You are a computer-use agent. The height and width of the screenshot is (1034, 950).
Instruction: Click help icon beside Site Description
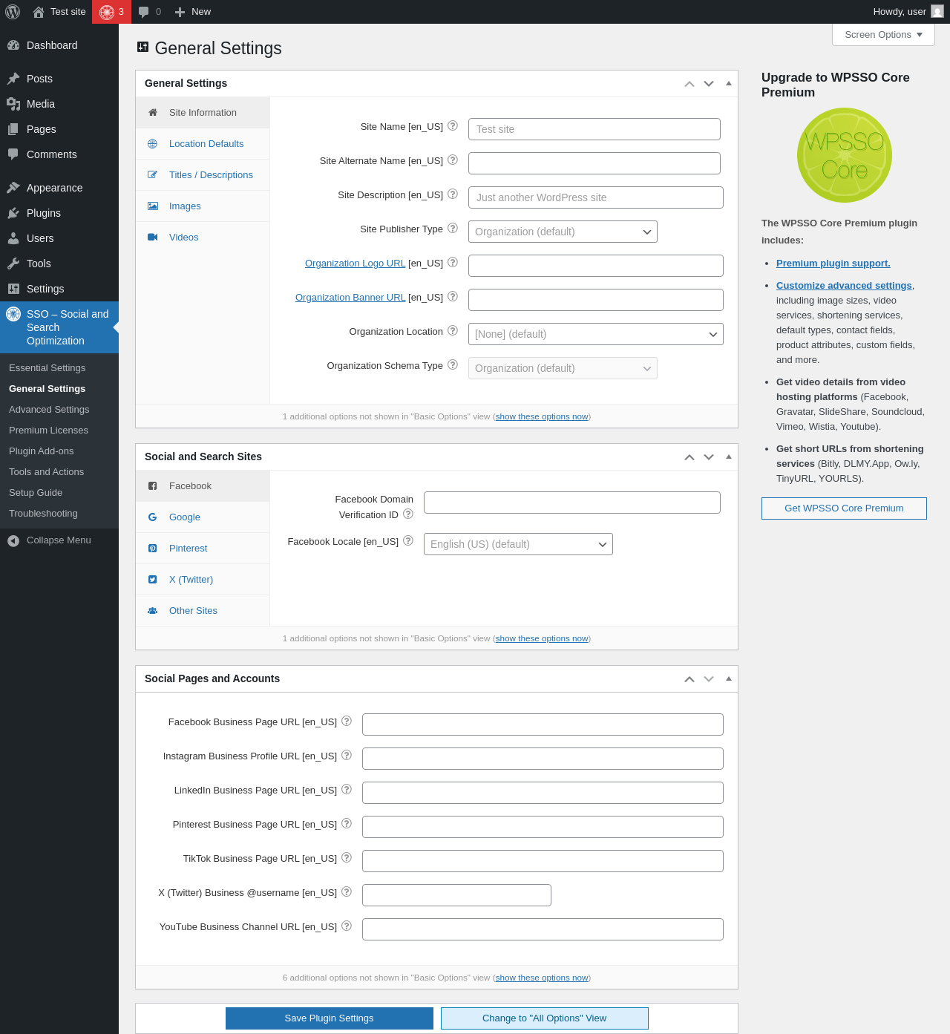coord(453,194)
